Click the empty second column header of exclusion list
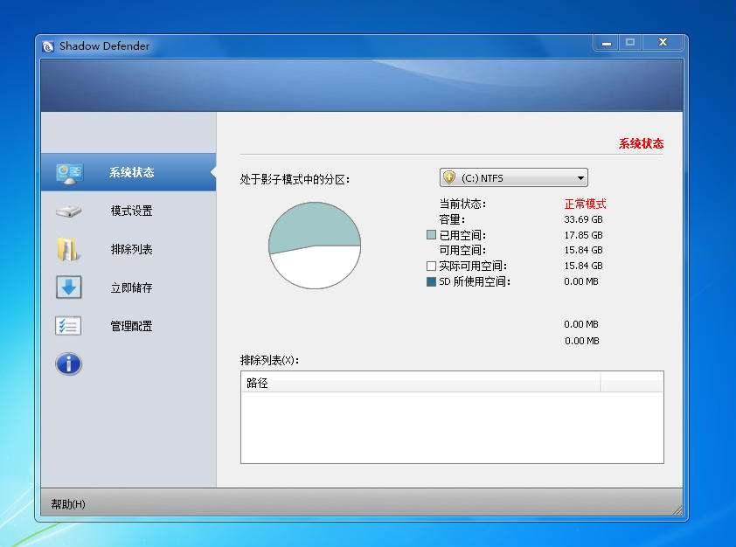Viewport: 736px width, 547px height. click(x=632, y=383)
